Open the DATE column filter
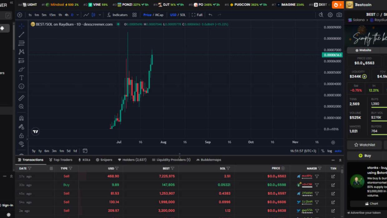The image size is (387, 218). pyautogui.click(x=30, y=168)
